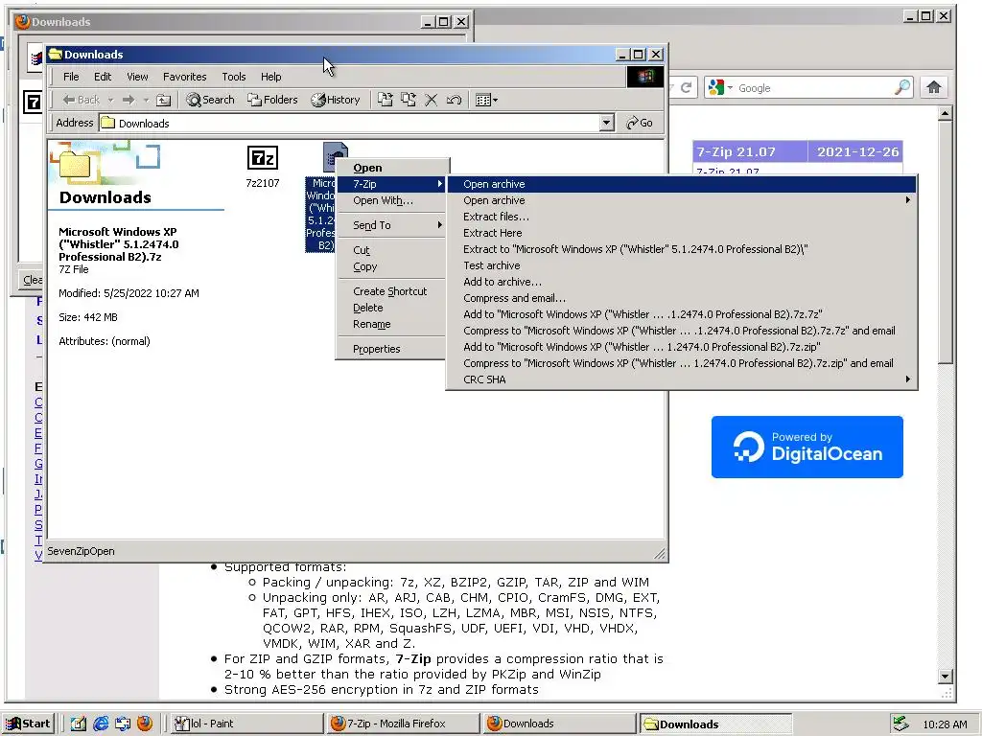Choose Delete in the context menu

tap(392, 308)
